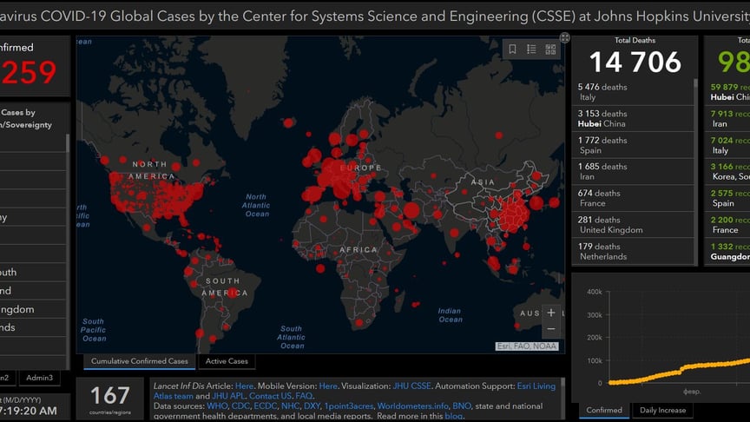Click the 167 countries/regions counter

point(110,398)
